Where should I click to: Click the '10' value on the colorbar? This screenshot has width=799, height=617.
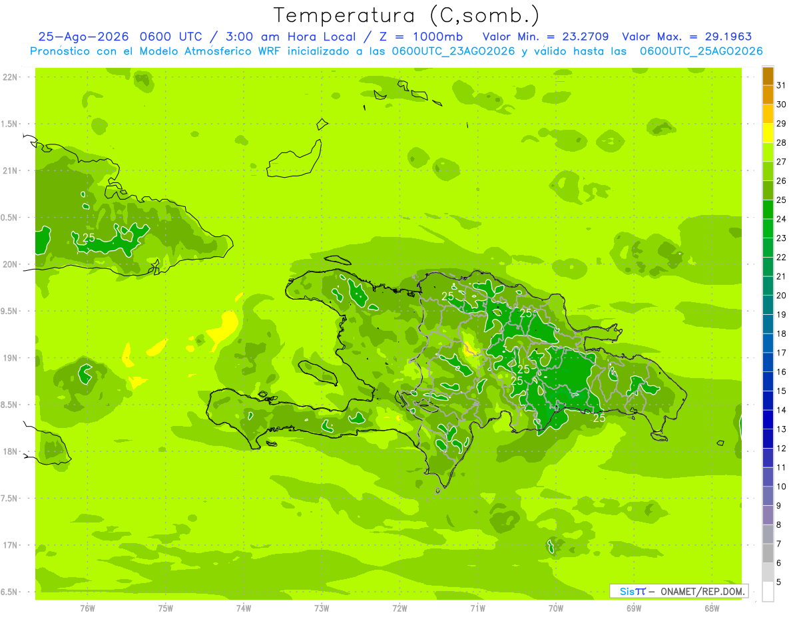point(781,487)
